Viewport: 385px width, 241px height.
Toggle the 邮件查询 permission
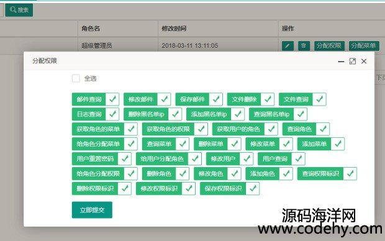pos(96,99)
